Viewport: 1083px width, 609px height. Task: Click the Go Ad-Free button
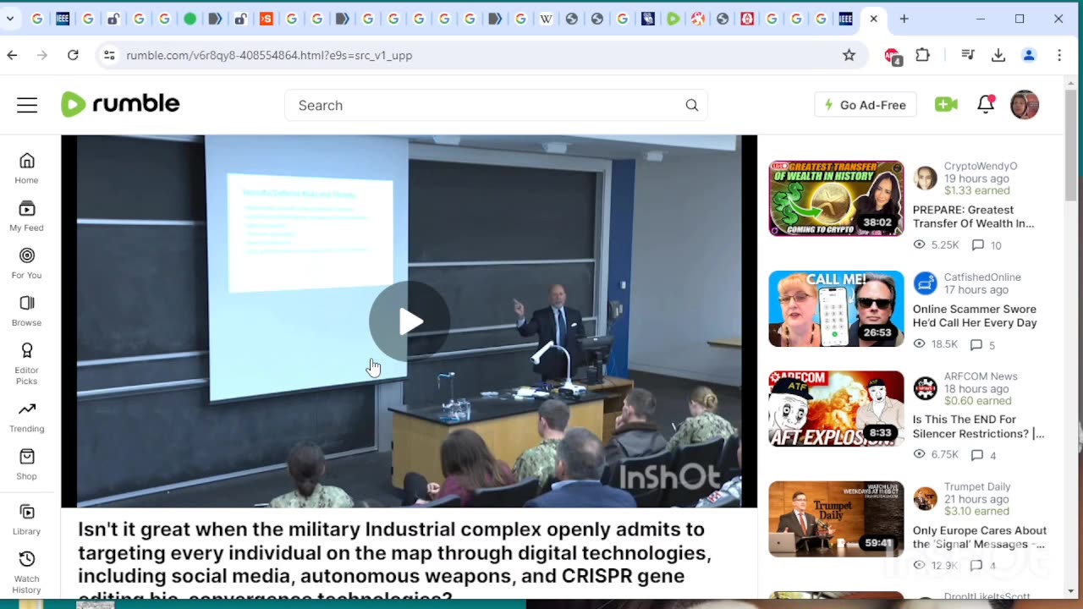click(865, 105)
